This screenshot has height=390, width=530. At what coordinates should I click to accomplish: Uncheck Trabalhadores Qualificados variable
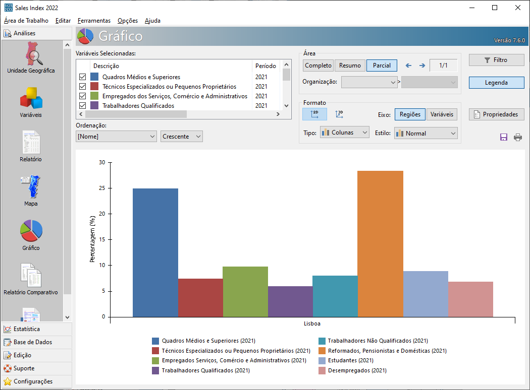coord(83,106)
